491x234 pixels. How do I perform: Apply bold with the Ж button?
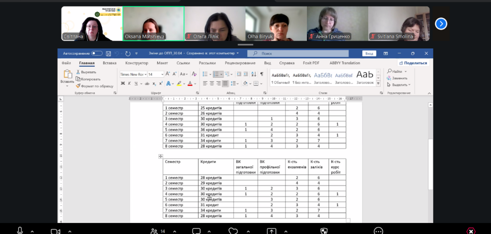pos(123,83)
